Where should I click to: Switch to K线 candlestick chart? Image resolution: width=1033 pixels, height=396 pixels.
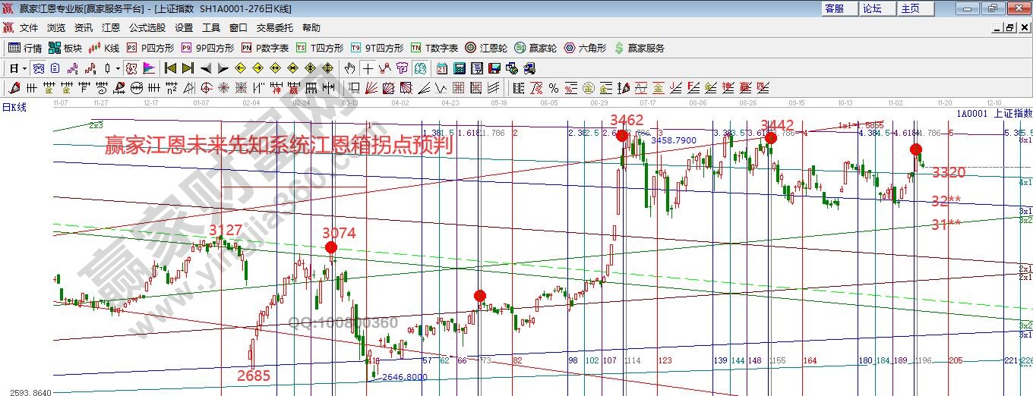pos(104,48)
